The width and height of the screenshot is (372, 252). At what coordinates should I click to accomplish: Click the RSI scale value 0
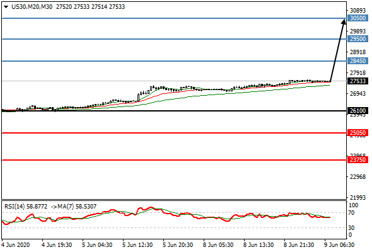coord(351,235)
